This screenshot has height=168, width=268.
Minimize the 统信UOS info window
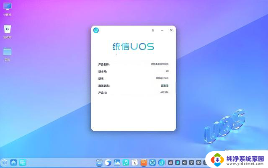tap(162, 30)
